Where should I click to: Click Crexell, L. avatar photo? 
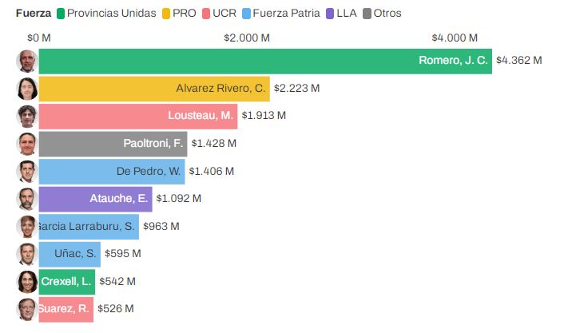pos(27,282)
